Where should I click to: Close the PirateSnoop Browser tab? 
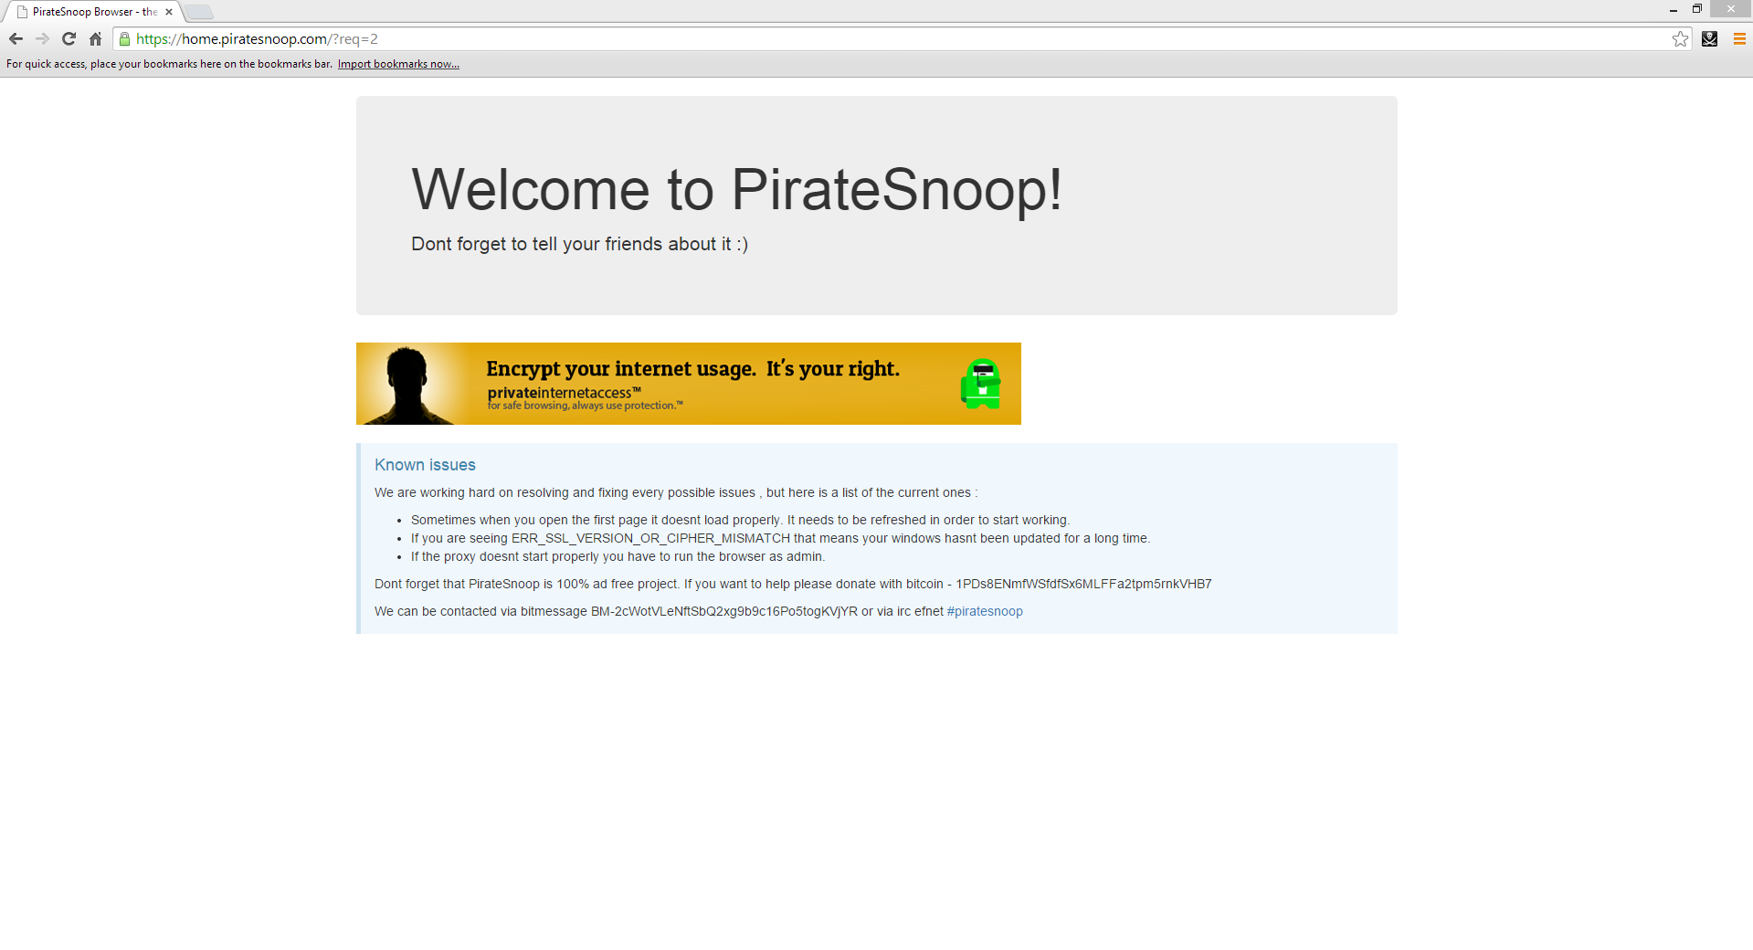click(x=169, y=12)
